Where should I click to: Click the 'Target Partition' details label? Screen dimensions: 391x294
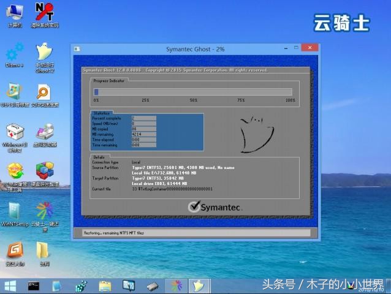[x=105, y=178]
